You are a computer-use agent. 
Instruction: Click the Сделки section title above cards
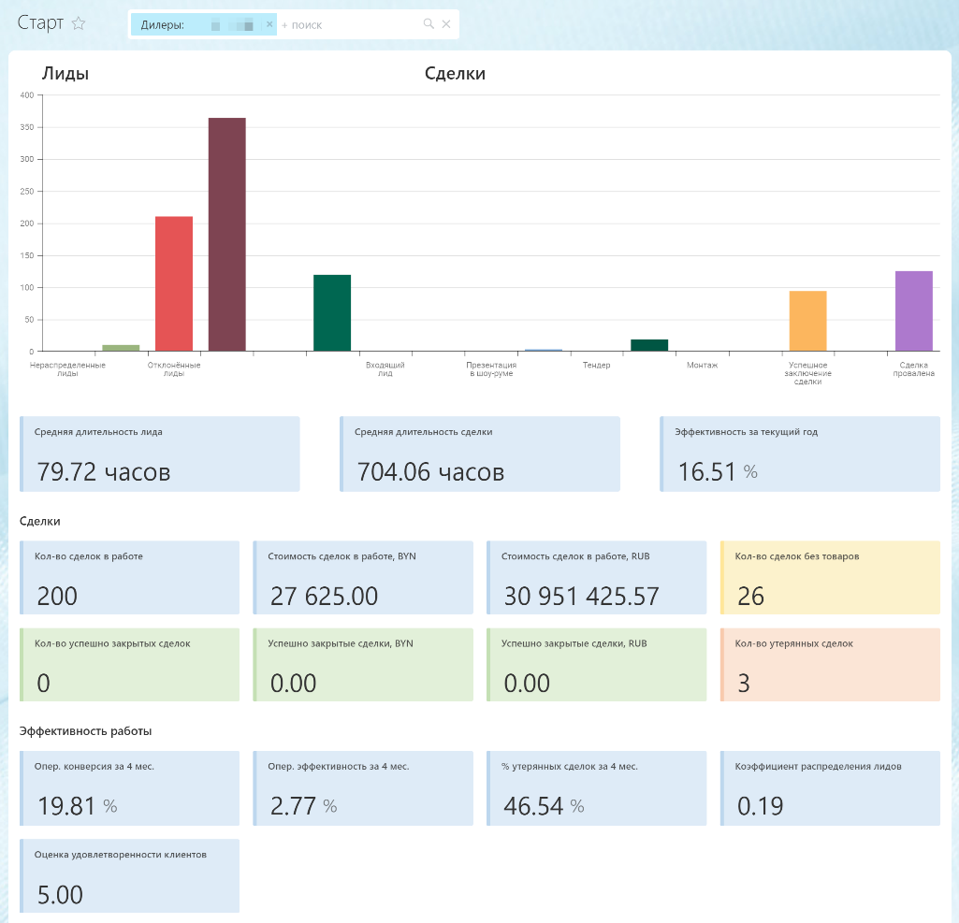[39, 522]
